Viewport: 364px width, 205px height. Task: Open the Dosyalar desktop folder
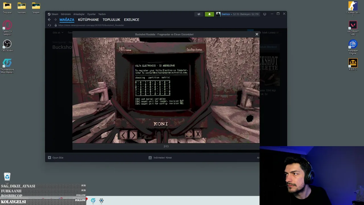click(7, 8)
